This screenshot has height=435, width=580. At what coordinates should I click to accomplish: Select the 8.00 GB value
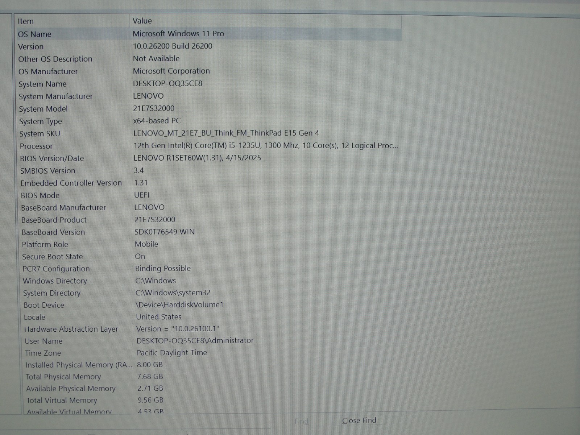pos(150,365)
